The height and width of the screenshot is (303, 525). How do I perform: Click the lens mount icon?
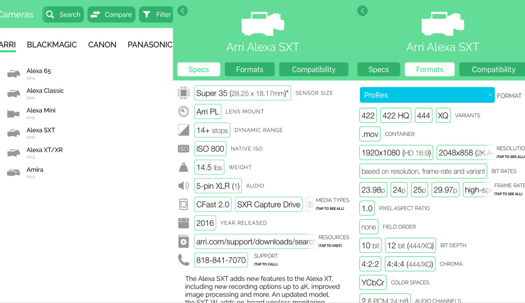183,112
